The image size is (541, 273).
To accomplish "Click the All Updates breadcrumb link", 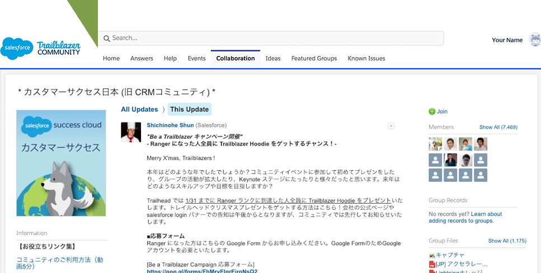I will click(x=139, y=110).
